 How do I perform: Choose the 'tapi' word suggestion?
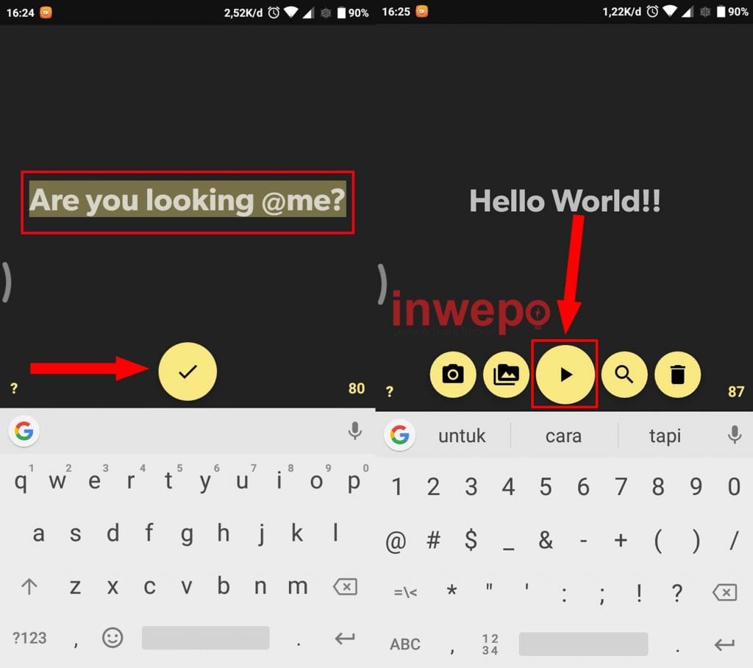665,436
